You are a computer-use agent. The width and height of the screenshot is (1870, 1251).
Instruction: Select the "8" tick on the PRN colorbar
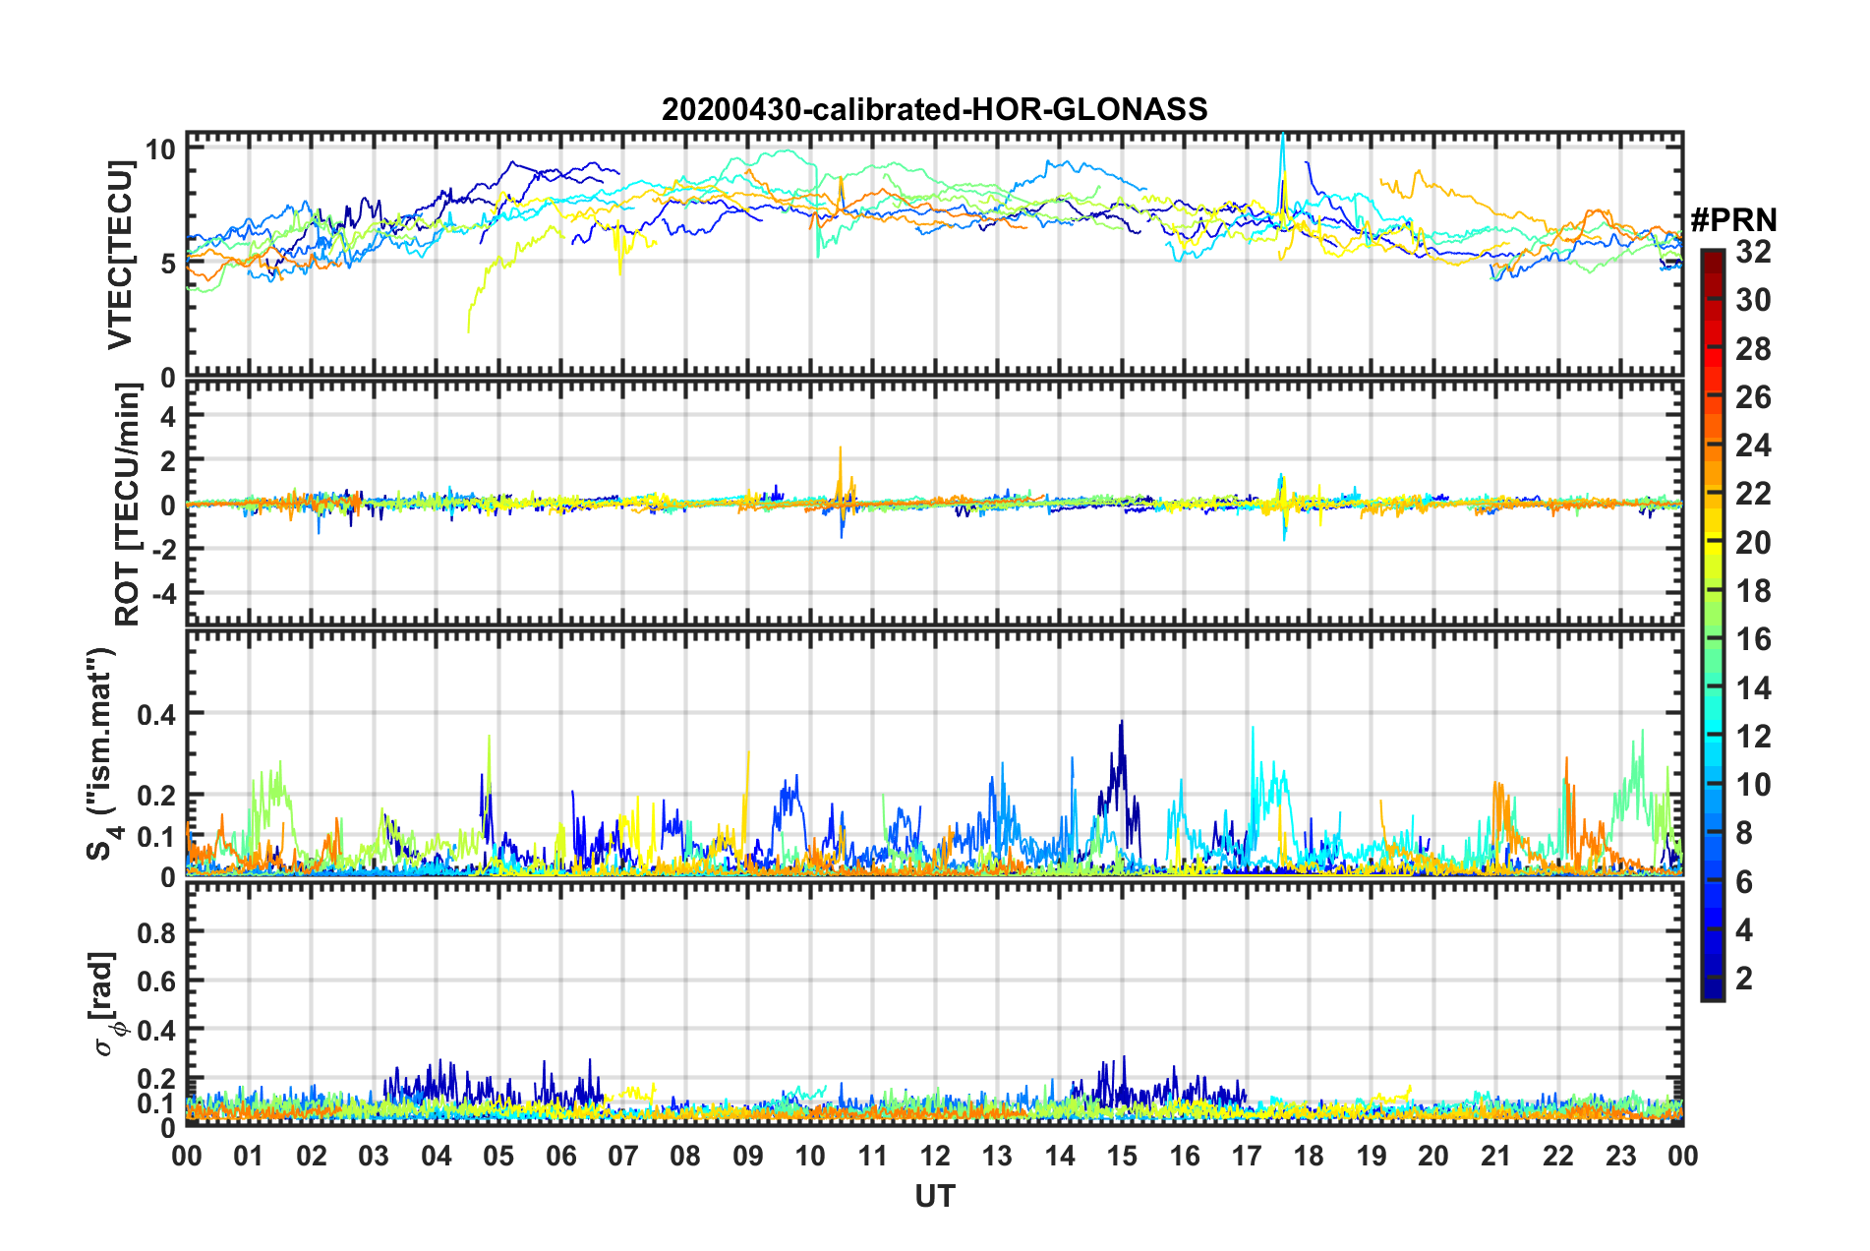pos(1744,833)
